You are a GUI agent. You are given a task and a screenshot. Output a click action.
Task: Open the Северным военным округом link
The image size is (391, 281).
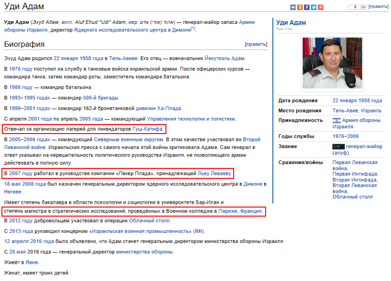pyautogui.click(x=128, y=139)
